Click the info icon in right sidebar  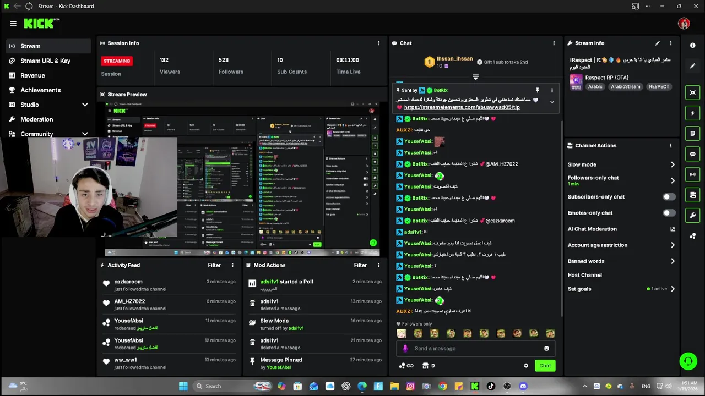693,46
